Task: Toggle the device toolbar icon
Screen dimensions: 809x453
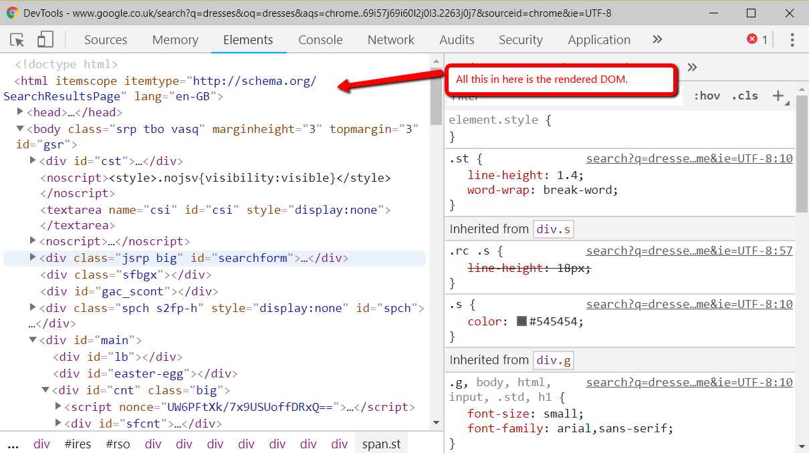Action: tap(45, 40)
